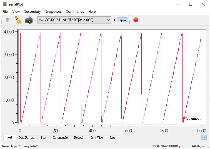Click the SerialPlot app icon in the title bar
The image size is (210, 149).
point(5,4)
